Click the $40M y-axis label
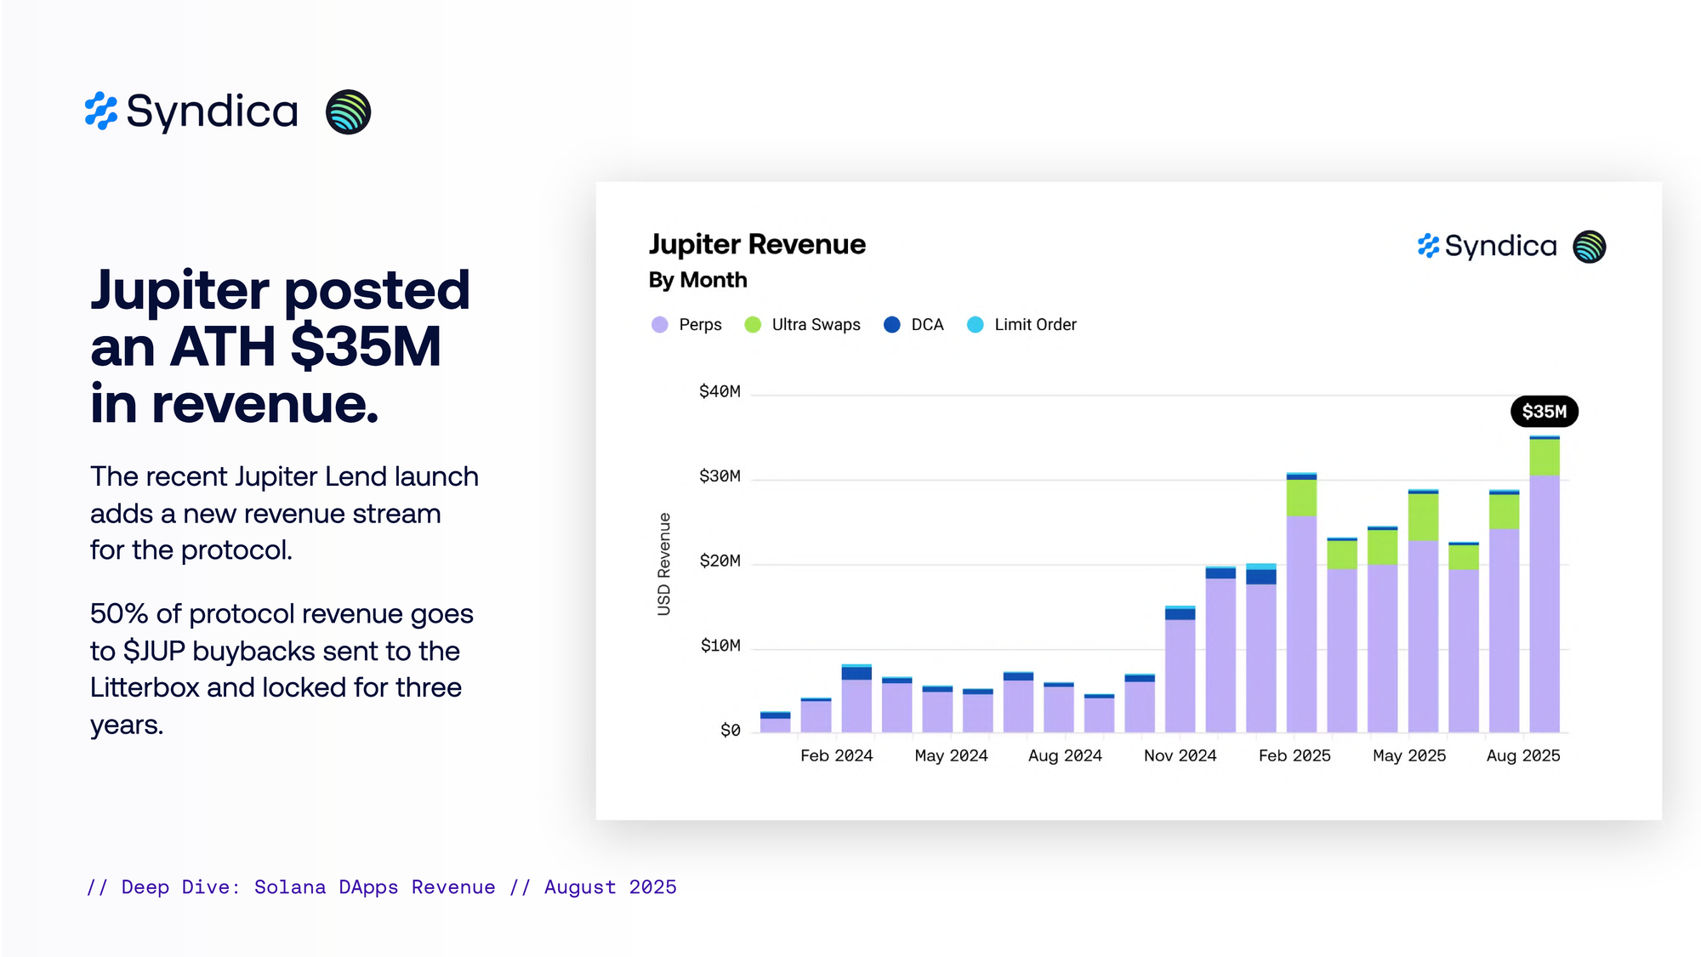 pyautogui.click(x=720, y=391)
